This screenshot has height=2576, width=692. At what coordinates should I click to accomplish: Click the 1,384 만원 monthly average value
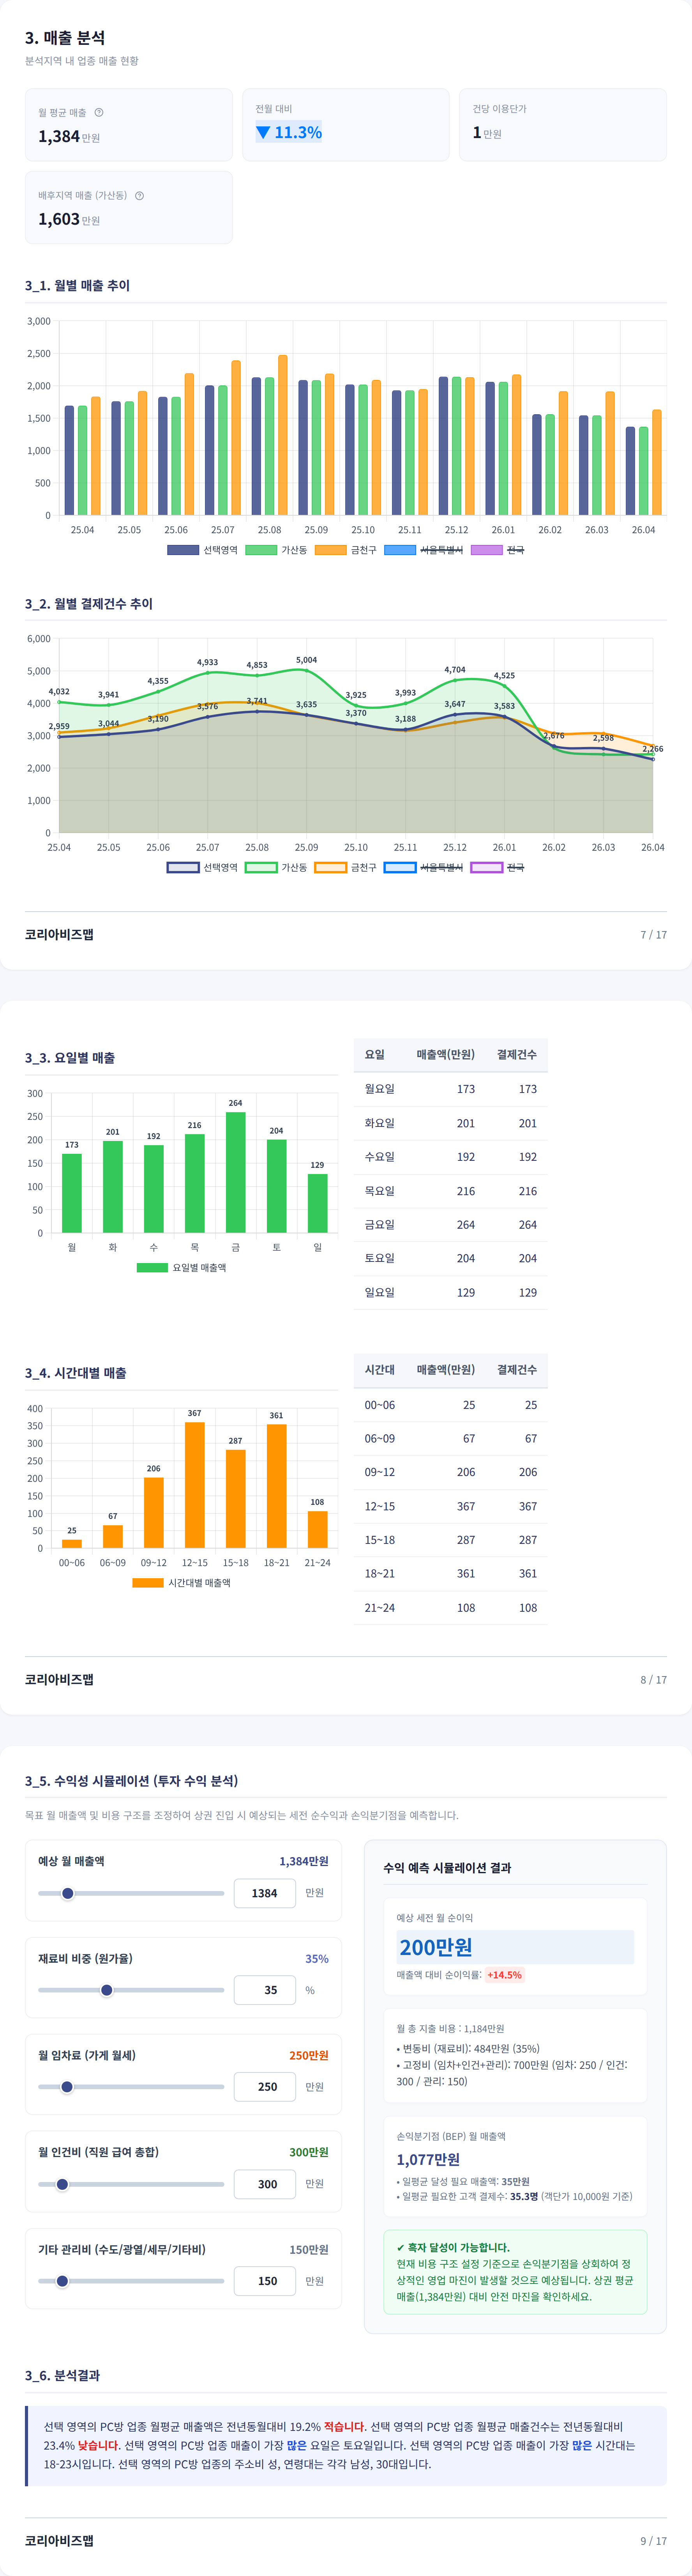pyautogui.click(x=69, y=136)
